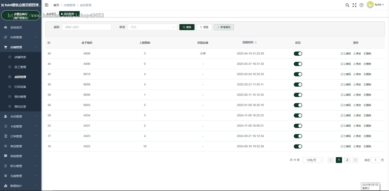
Task: Click the 商品管理 icon in sidebar
Action: pyautogui.click(x=6, y=146)
